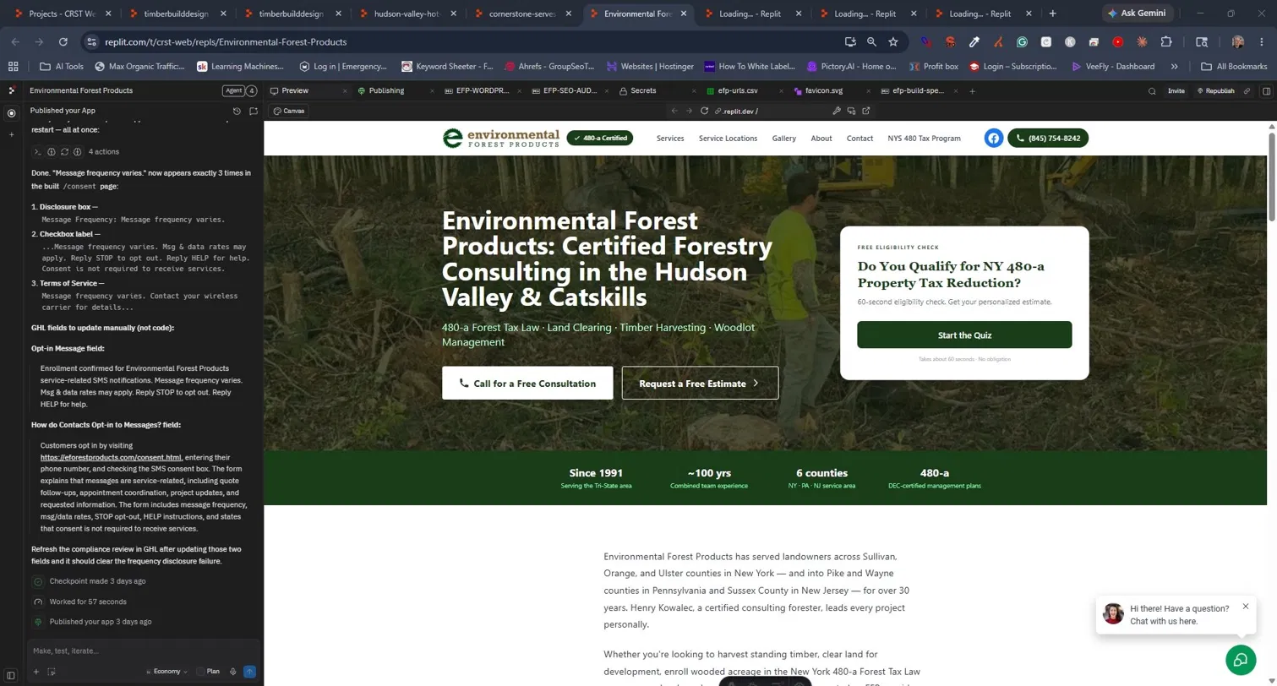Show more bookmarks with the double chevron

point(1174,66)
